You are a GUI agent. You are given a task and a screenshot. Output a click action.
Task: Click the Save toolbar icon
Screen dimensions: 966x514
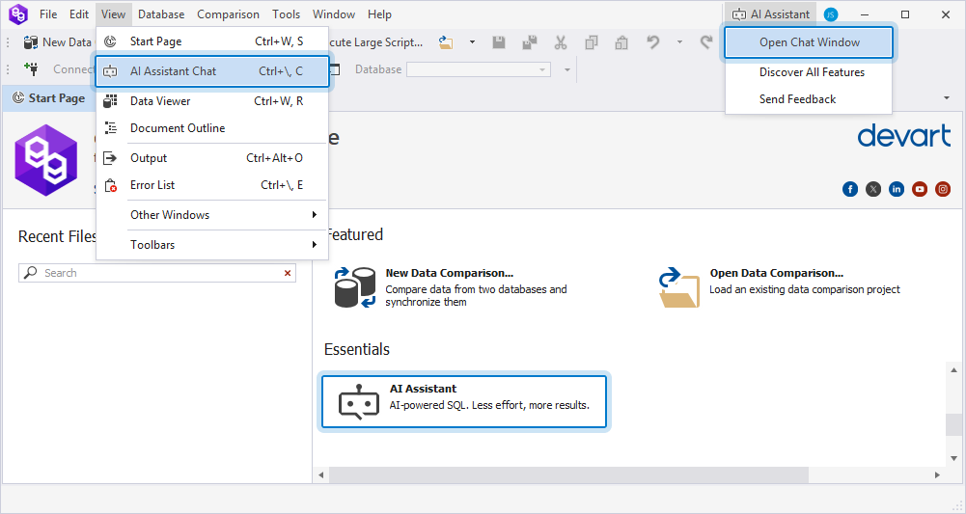(499, 42)
